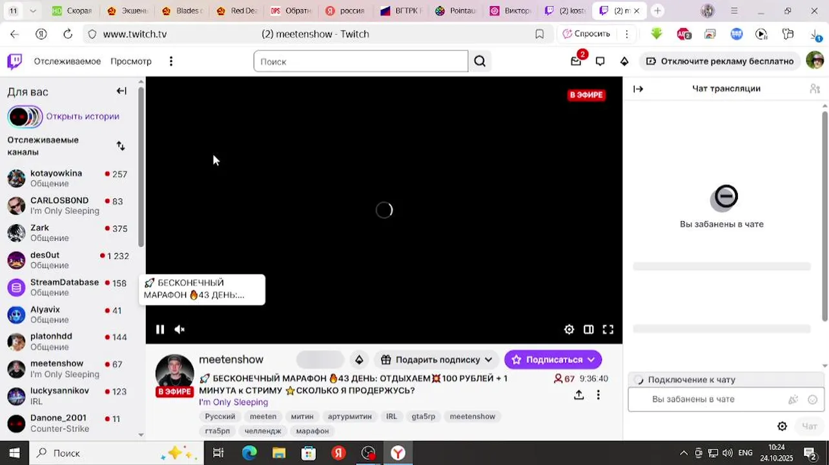
Task: Enter fullscreen on the video player
Action: point(608,329)
